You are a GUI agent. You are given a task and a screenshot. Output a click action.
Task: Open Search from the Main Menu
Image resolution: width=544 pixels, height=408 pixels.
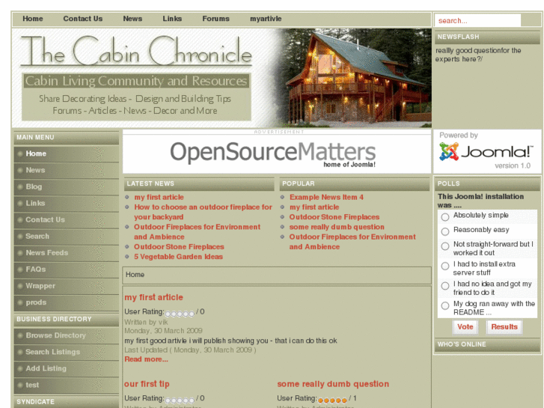pos(67,236)
